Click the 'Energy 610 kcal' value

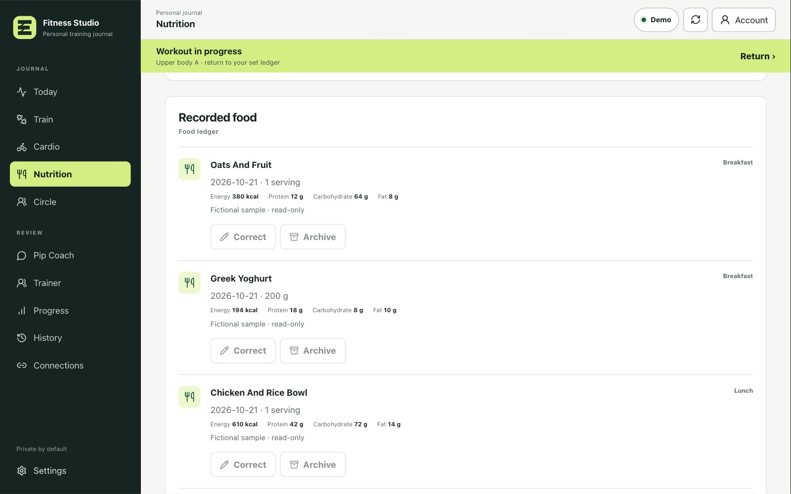pyautogui.click(x=234, y=424)
